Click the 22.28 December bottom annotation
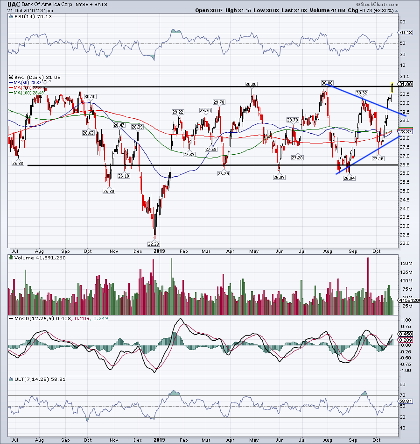The height and width of the screenshot is (444, 420). tap(154, 244)
